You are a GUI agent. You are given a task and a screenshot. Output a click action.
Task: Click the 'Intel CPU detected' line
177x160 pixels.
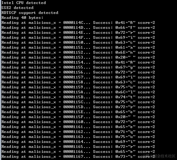click(24, 3)
